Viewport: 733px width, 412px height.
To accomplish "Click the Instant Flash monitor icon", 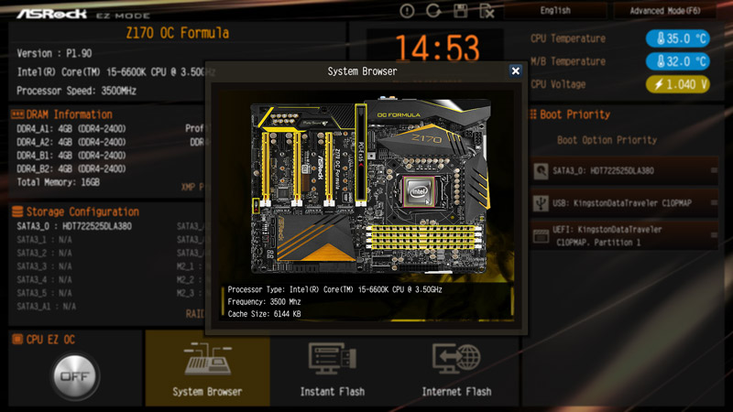I will click(333, 359).
